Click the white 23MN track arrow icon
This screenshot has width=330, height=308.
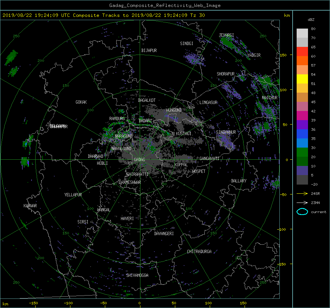[x=302, y=203]
